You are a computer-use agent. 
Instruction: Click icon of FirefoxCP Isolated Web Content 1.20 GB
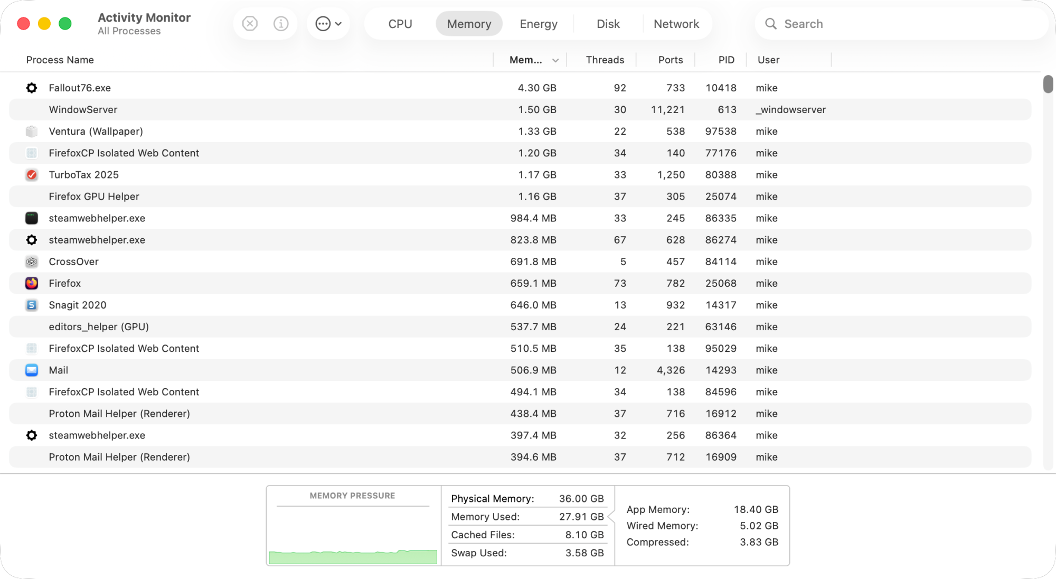click(x=32, y=153)
